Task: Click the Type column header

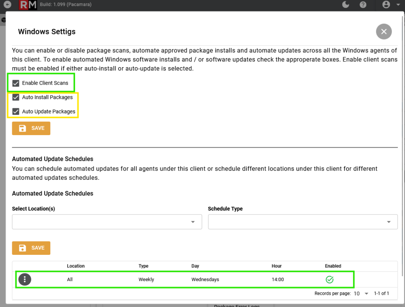Action: (x=143, y=266)
